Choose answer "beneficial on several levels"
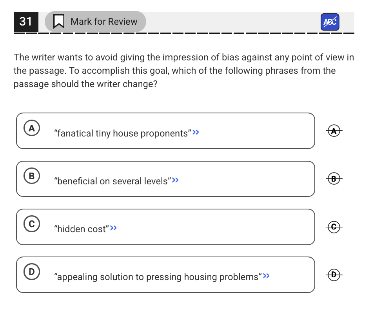Screen dimensions: 392x313 point(165,179)
